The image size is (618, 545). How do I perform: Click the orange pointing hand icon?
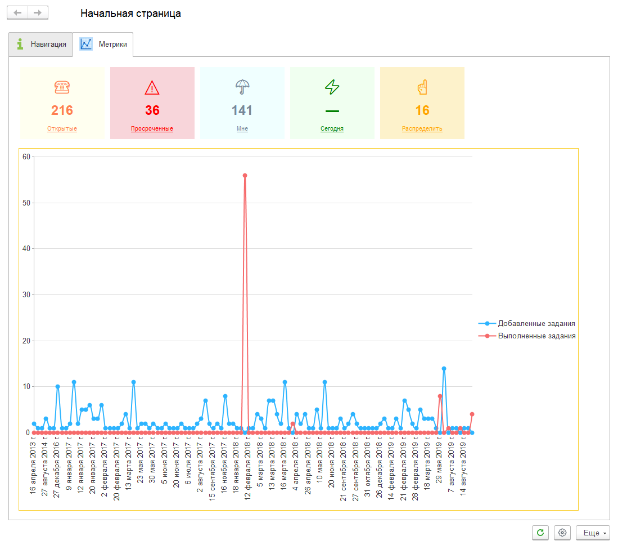tap(422, 87)
